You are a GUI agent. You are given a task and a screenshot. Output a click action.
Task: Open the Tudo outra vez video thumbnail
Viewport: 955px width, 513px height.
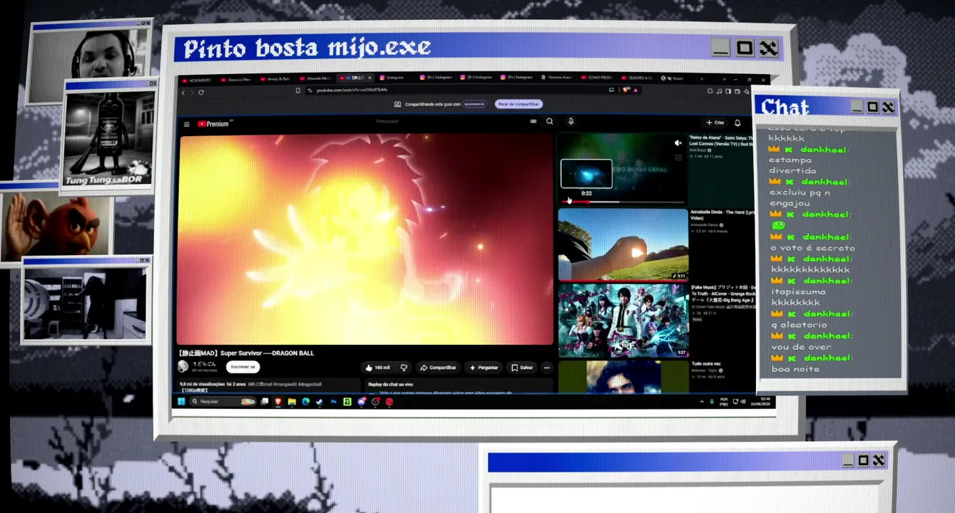623,376
